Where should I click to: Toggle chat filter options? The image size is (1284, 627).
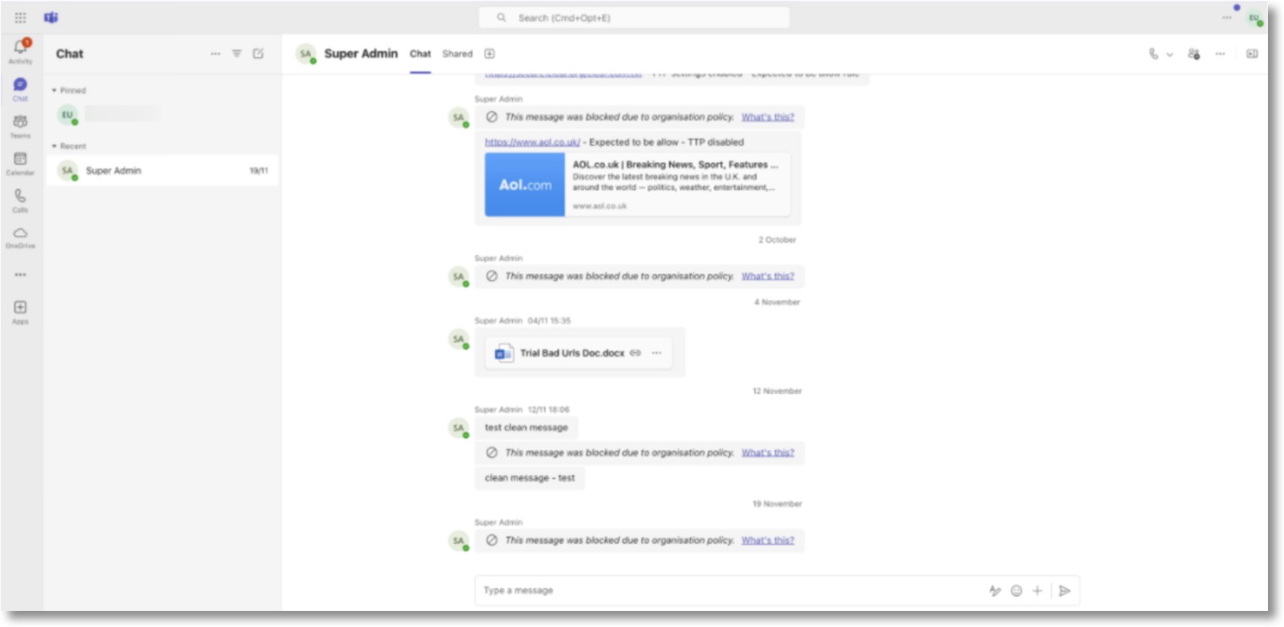click(x=237, y=53)
